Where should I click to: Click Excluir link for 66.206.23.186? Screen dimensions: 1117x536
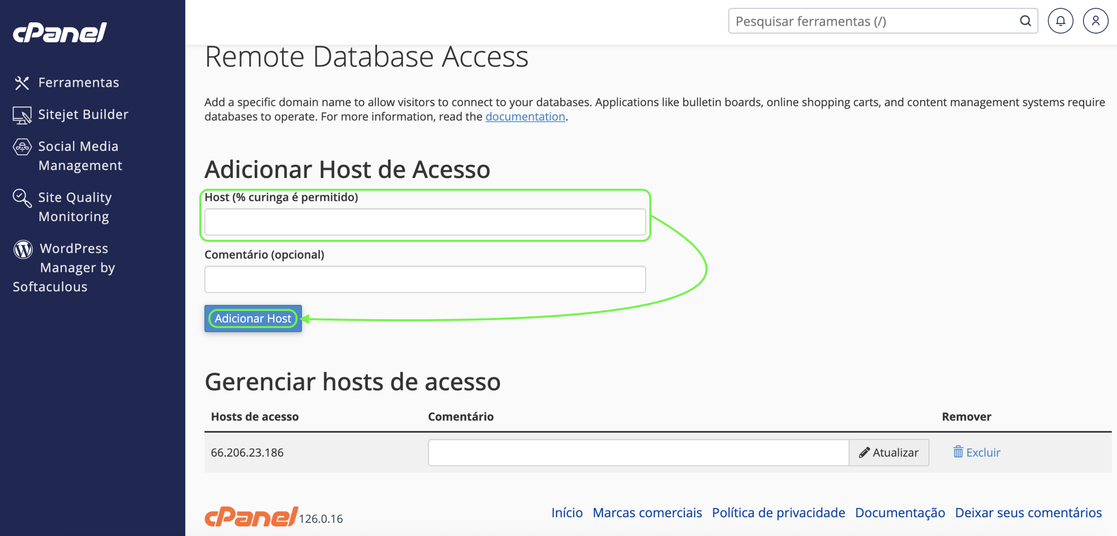coord(977,452)
